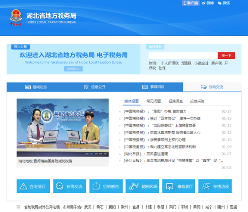Switch to the 要闻动态 tab
This screenshot has width=248, height=212.
point(36,87)
